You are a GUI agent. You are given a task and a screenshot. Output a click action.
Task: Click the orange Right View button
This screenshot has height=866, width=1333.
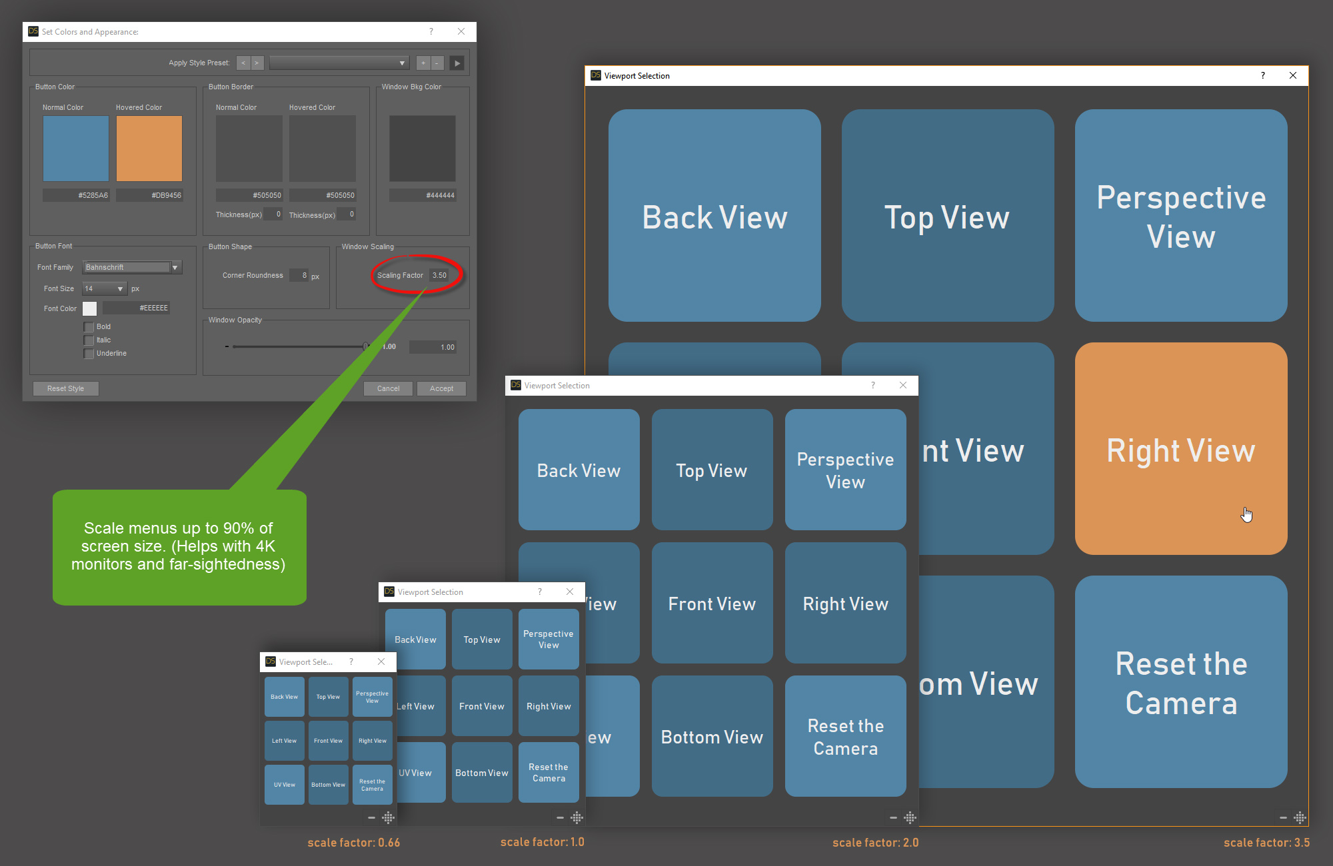click(x=1180, y=448)
